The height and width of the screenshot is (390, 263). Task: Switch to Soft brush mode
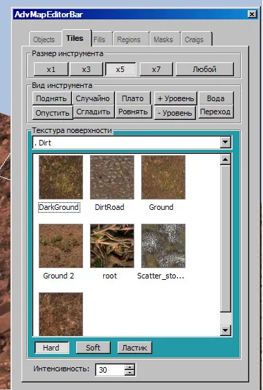tap(93, 348)
